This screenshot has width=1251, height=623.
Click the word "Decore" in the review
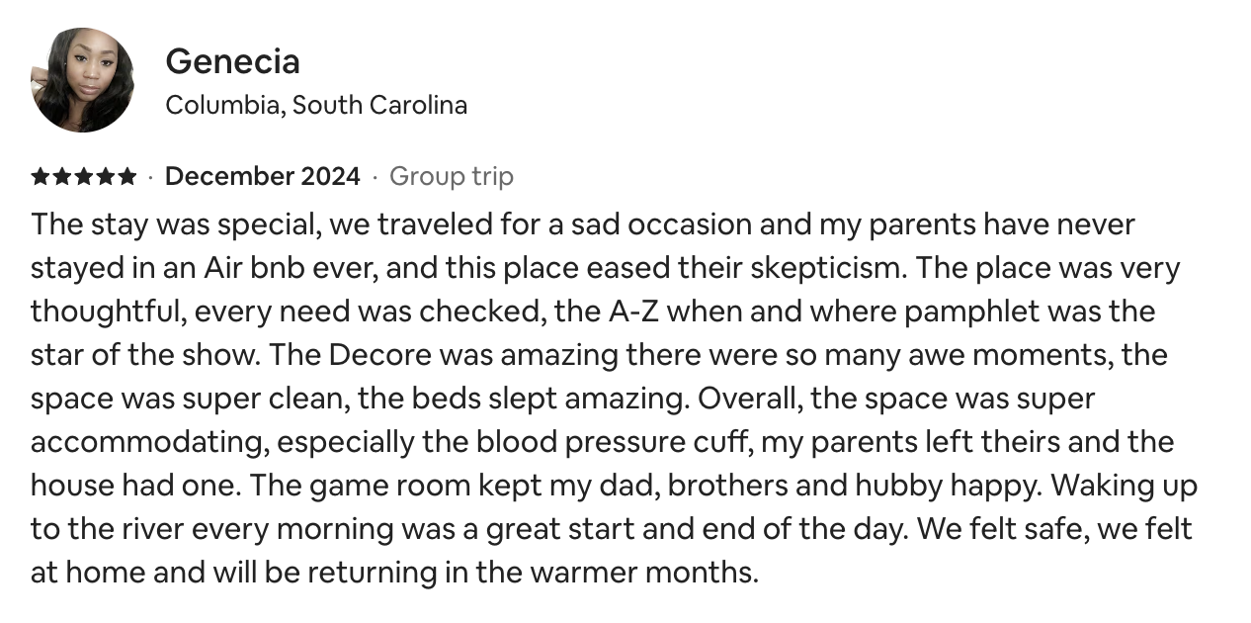coord(368,355)
